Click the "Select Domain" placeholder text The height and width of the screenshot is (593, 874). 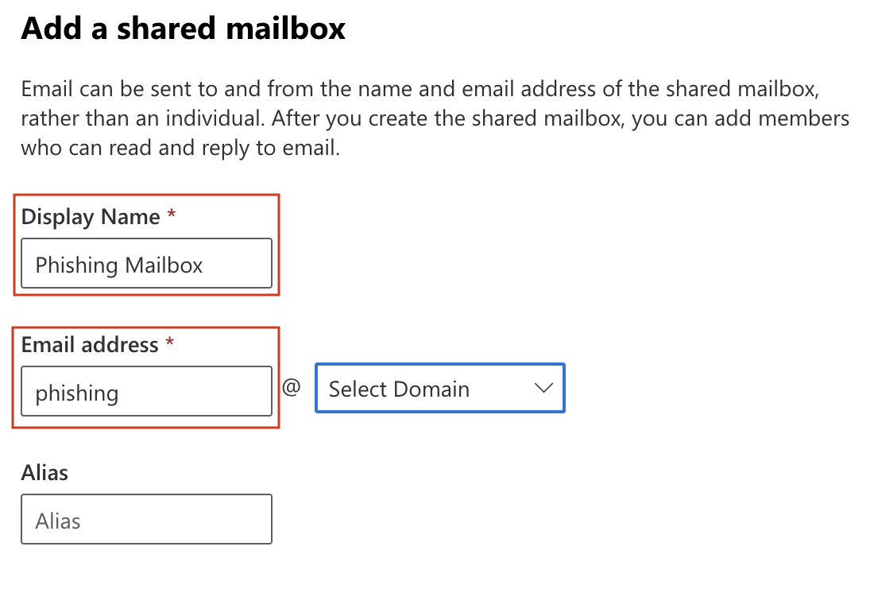click(x=399, y=390)
